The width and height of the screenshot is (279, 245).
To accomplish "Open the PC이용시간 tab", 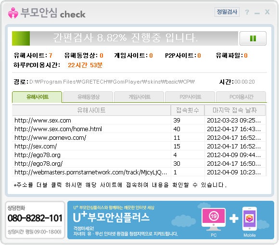I will coord(241,97).
